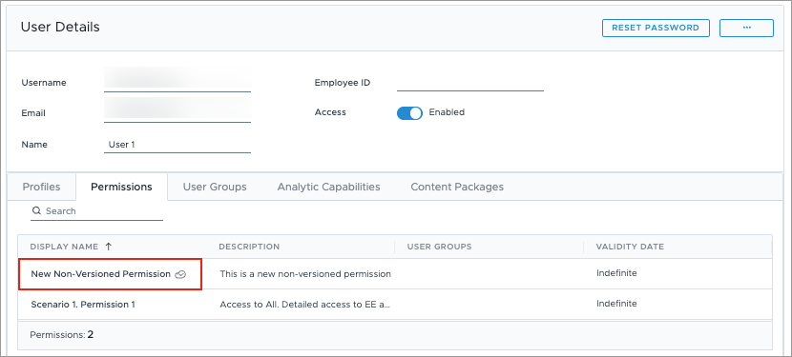Click the magnifying glass search icon

[36, 210]
